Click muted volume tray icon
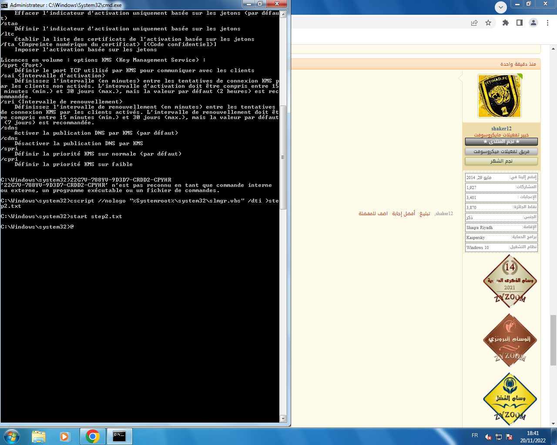This screenshot has width=557, height=445. [x=488, y=437]
